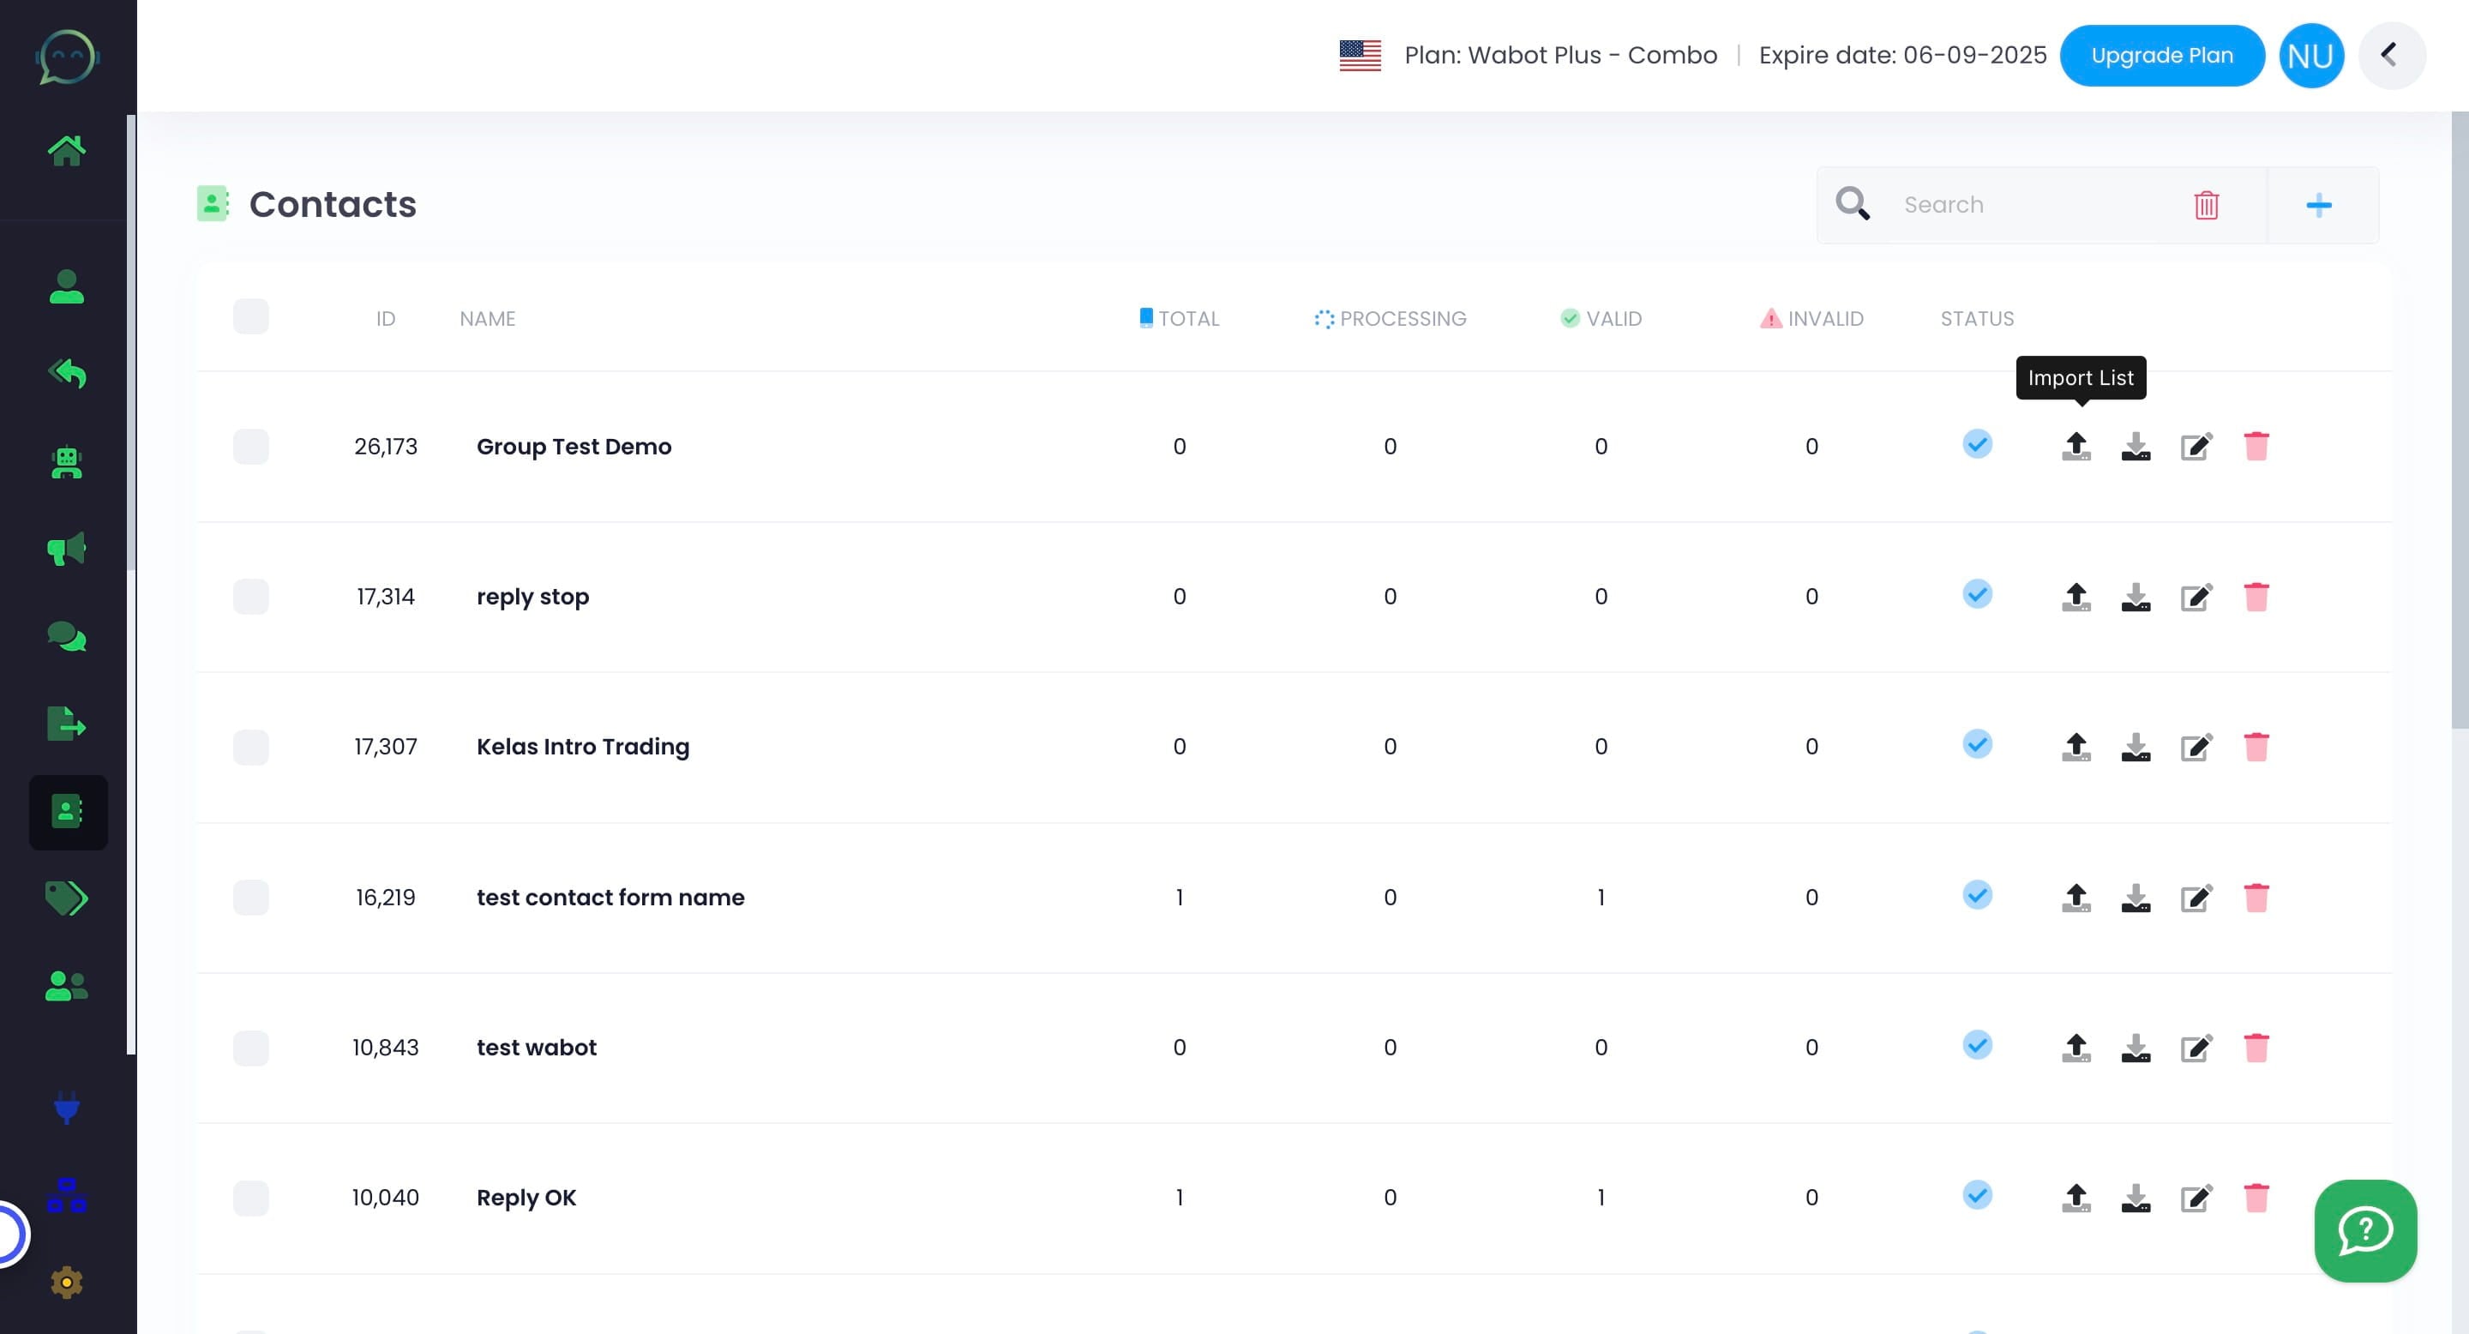Edit the Reply OK list
This screenshot has height=1334, width=2469.
[x=2196, y=1199]
